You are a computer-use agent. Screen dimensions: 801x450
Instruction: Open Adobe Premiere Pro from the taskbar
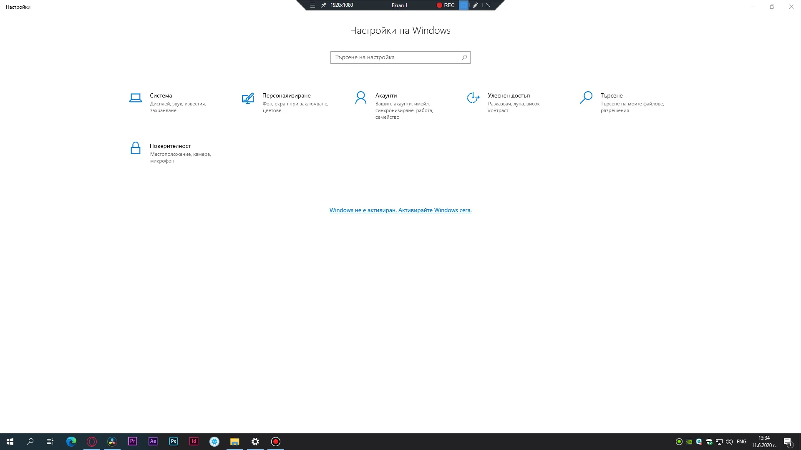pyautogui.click(x=133, y=441)
